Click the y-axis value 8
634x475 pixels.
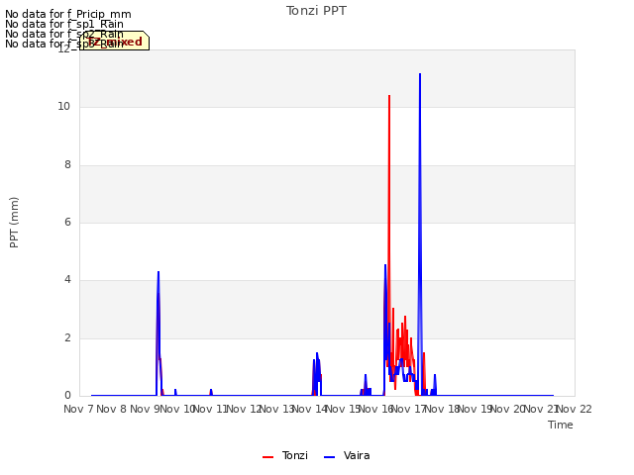tap(67, 165)
